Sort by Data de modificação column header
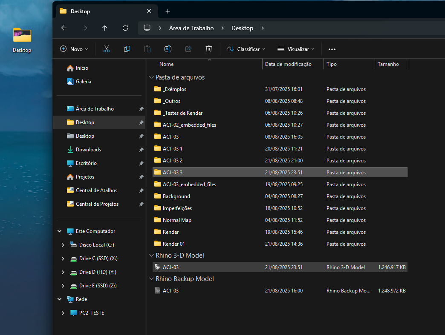 pyautogui.click(x=288, y=64)
